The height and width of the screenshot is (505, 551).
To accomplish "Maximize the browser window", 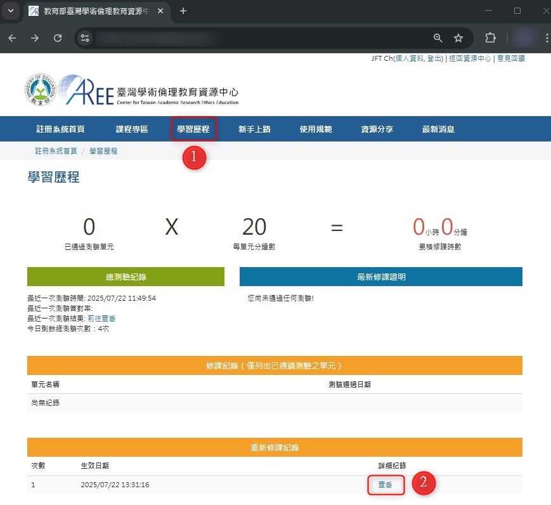I will pyautogui.click(x=517, y=11).
